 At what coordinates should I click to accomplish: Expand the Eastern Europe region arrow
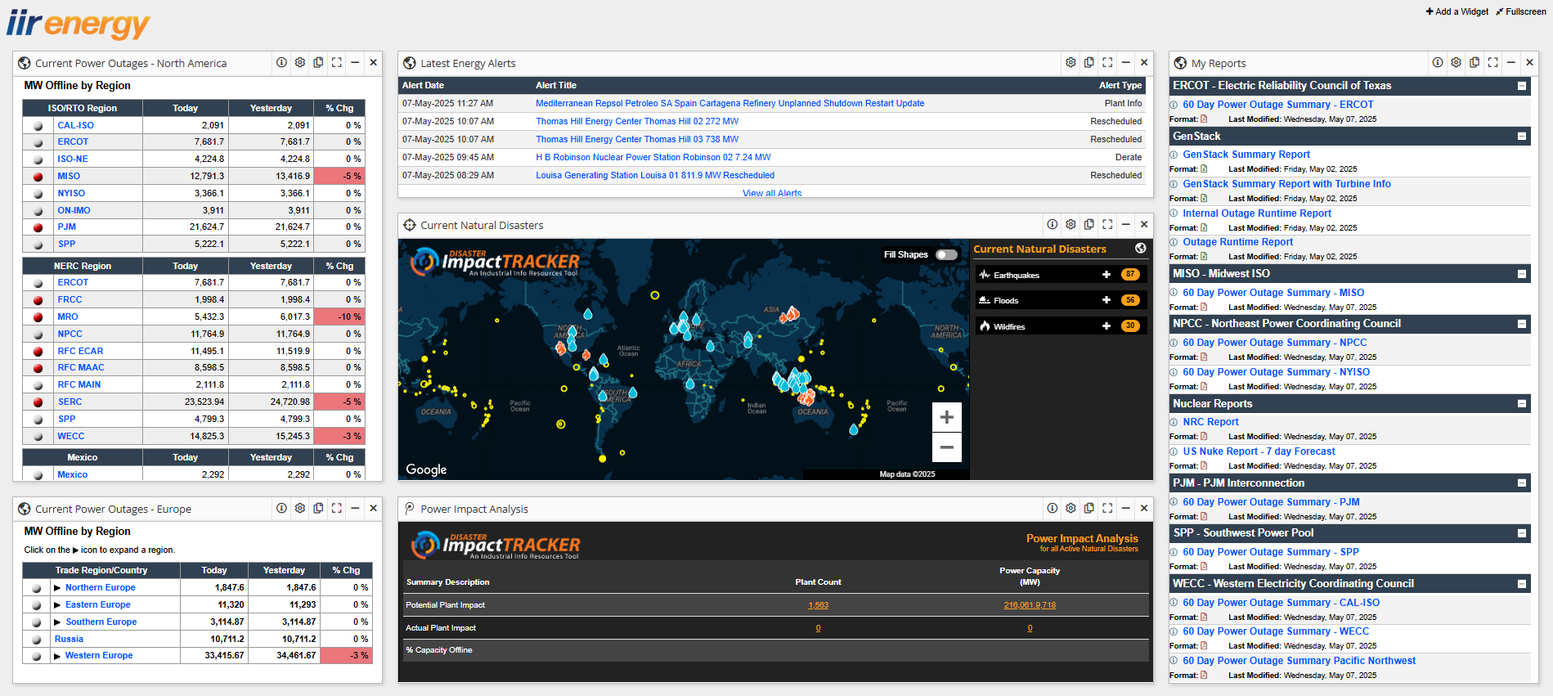tap(57, 604)
